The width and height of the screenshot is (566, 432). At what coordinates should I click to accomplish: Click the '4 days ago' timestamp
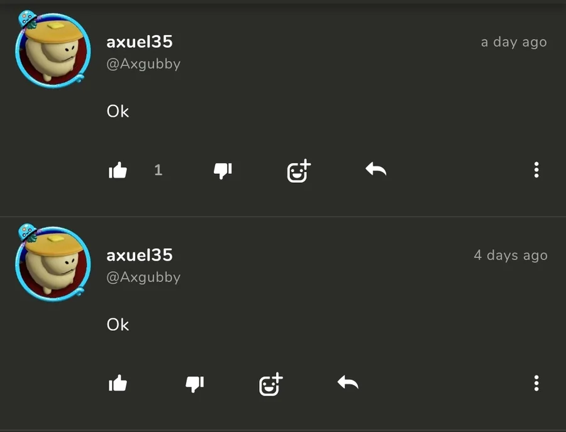coord(511,256)
